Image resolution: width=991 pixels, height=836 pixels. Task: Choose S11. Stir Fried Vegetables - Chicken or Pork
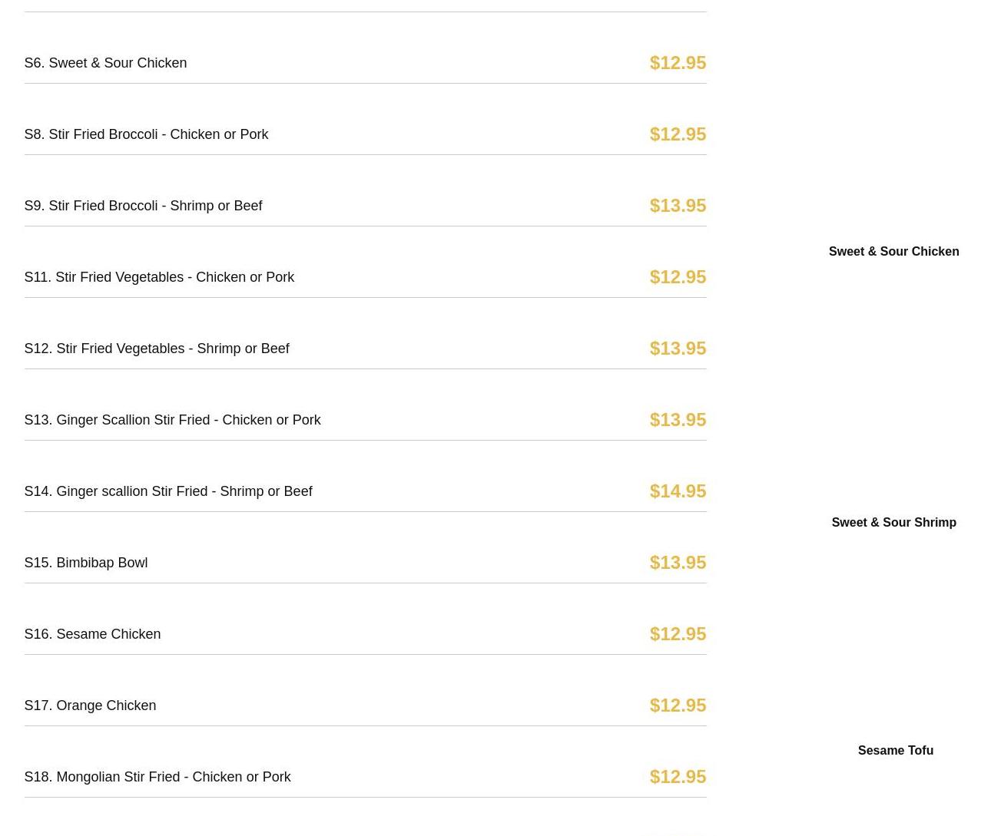[x=159, y=277]
